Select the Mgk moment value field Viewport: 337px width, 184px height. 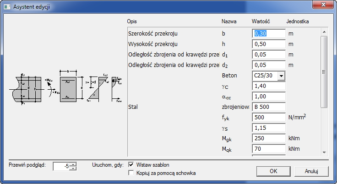(268, 138)
